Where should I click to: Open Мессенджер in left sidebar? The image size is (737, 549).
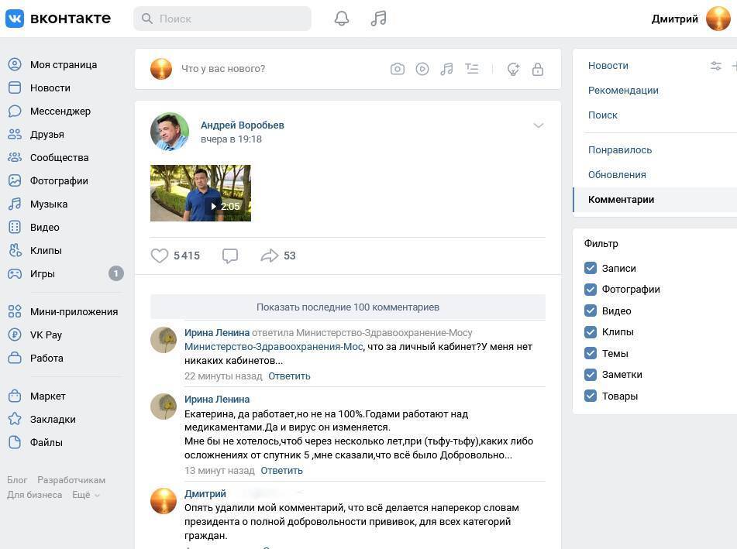click(x=60, y=112)
